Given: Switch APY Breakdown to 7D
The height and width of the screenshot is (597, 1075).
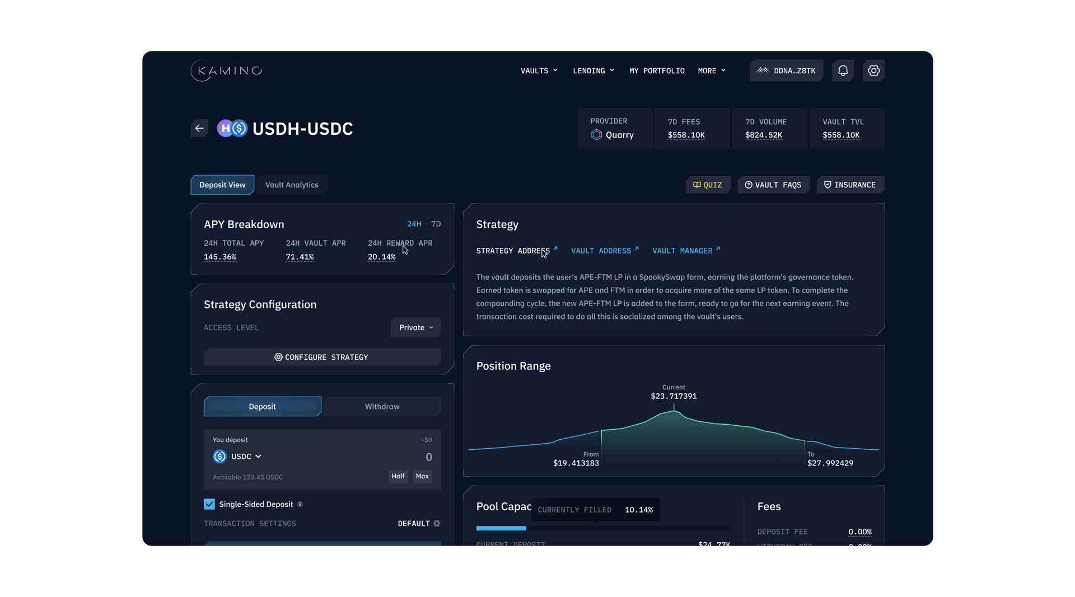Looking at the screenshot, I should (436, 224).
